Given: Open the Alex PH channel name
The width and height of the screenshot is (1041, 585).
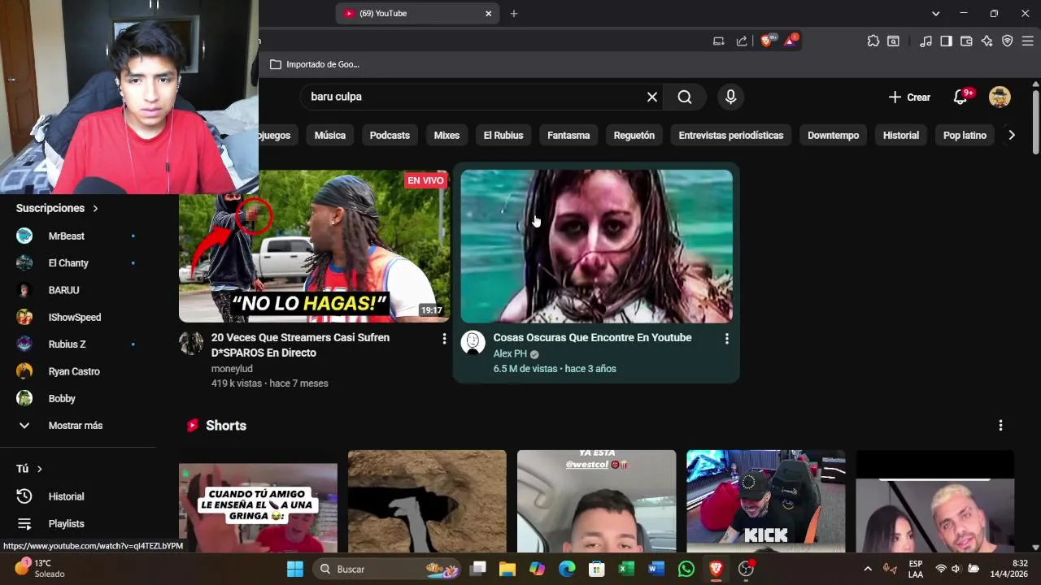Looking at the screenshot, I should pos(510,354).
